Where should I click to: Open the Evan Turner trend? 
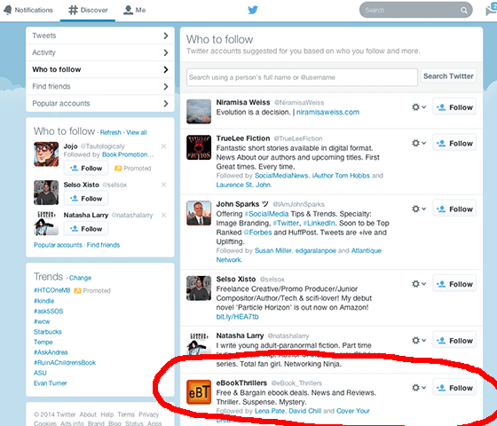point(51,383)
